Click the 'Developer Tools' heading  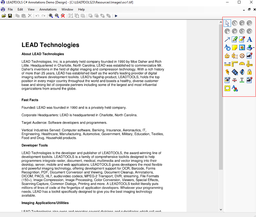(35, 146)
